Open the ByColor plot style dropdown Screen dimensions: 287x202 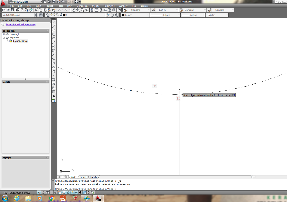tap(217, 15)
